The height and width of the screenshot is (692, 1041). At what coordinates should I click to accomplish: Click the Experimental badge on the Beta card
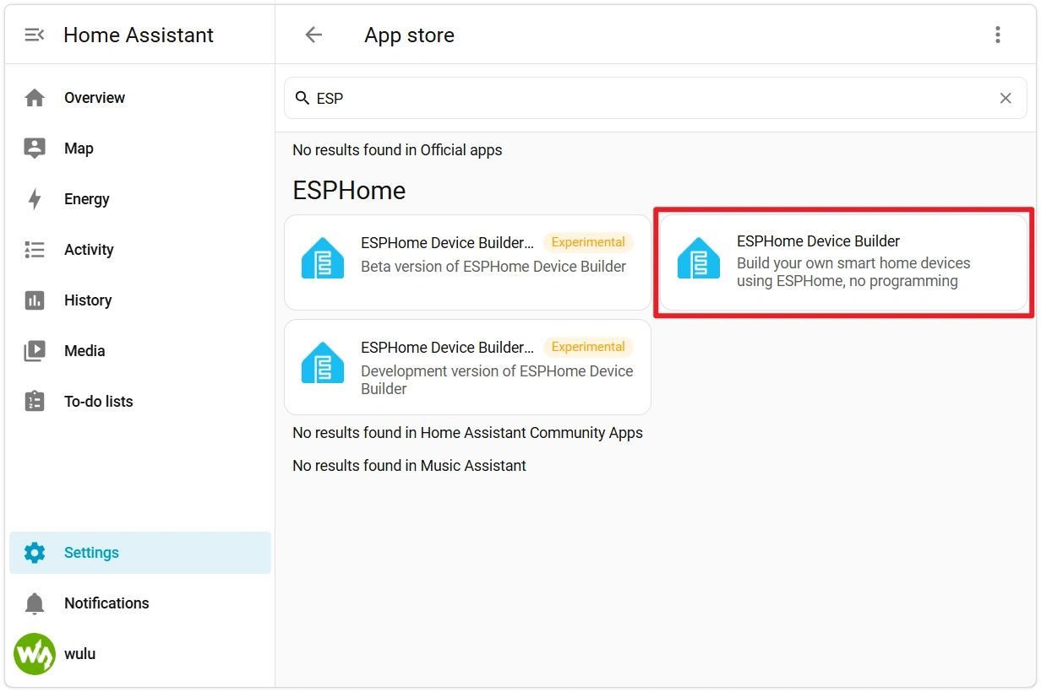588,242
